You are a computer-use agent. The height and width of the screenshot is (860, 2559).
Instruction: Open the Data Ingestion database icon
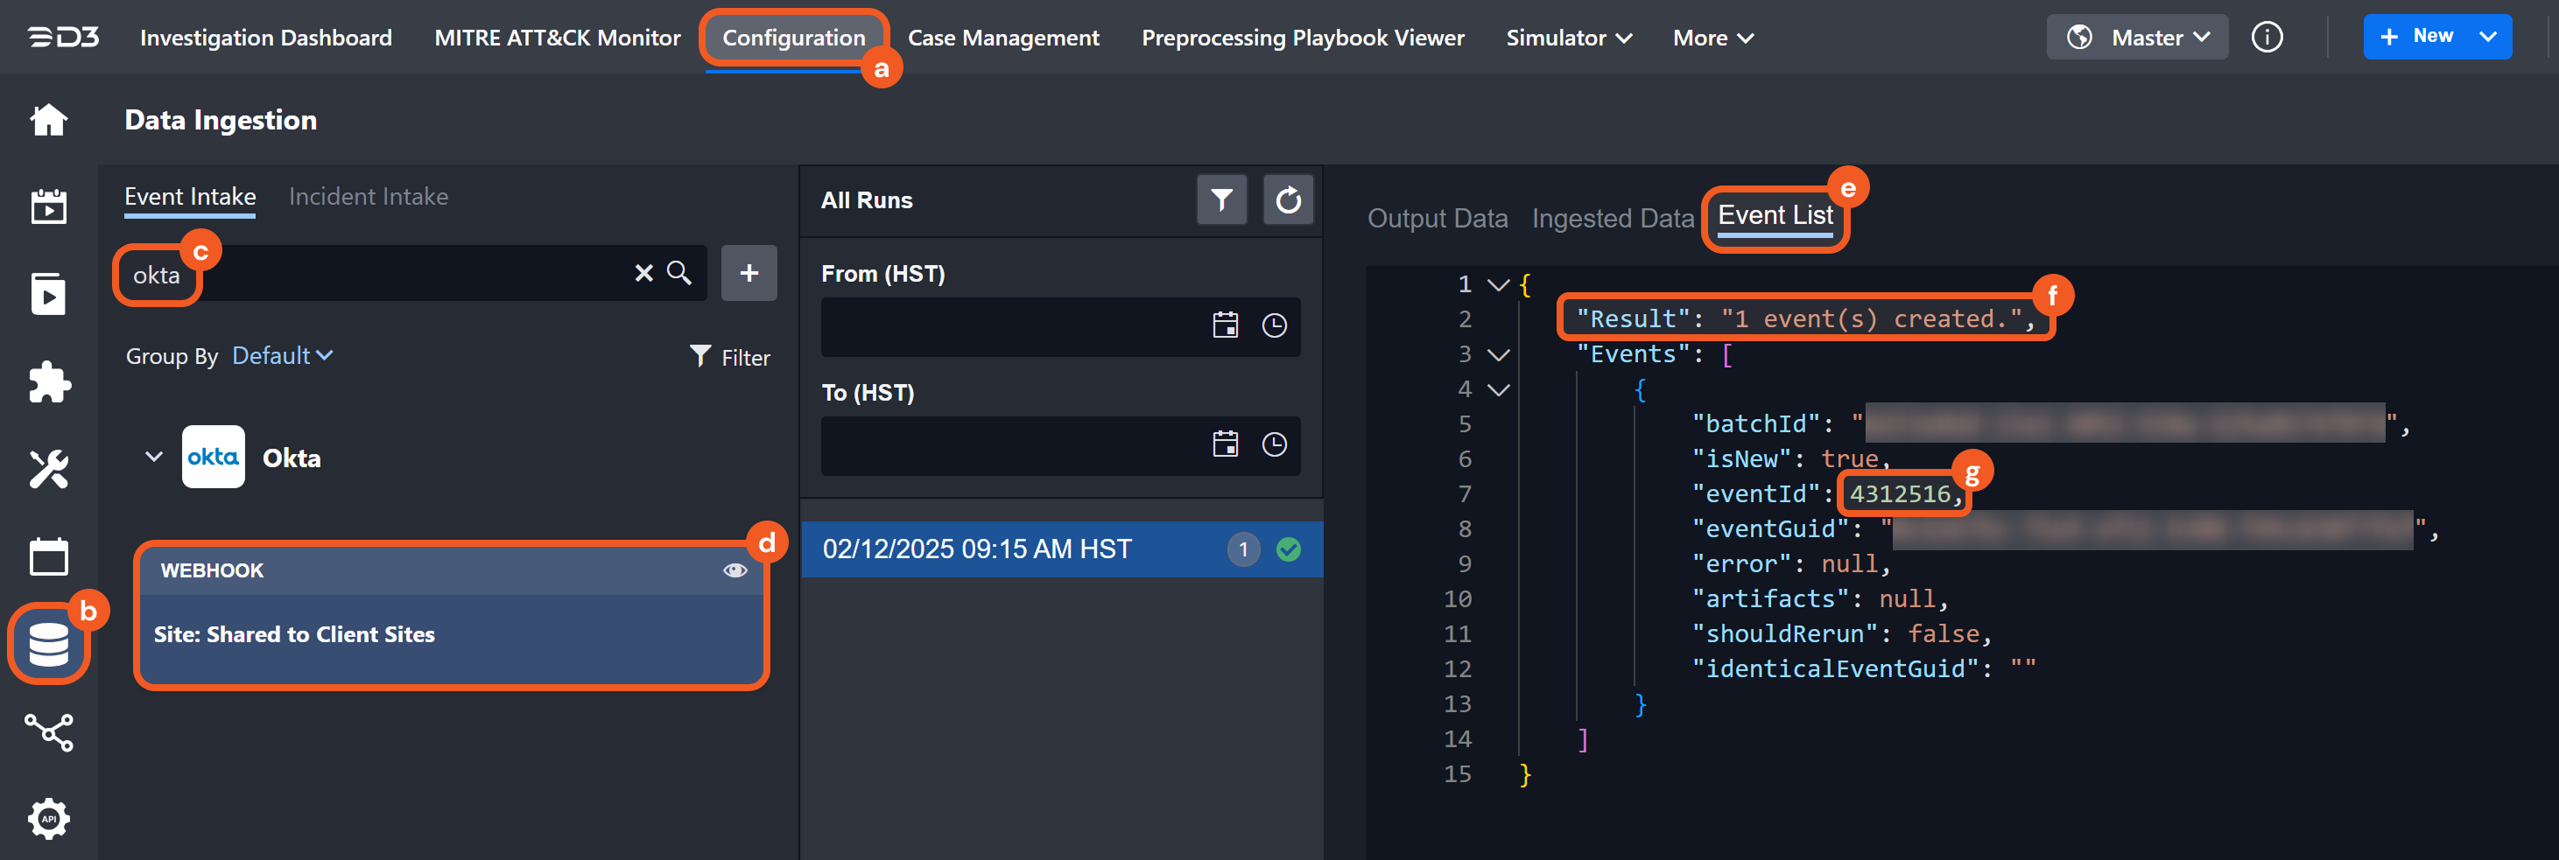[47, 645]
